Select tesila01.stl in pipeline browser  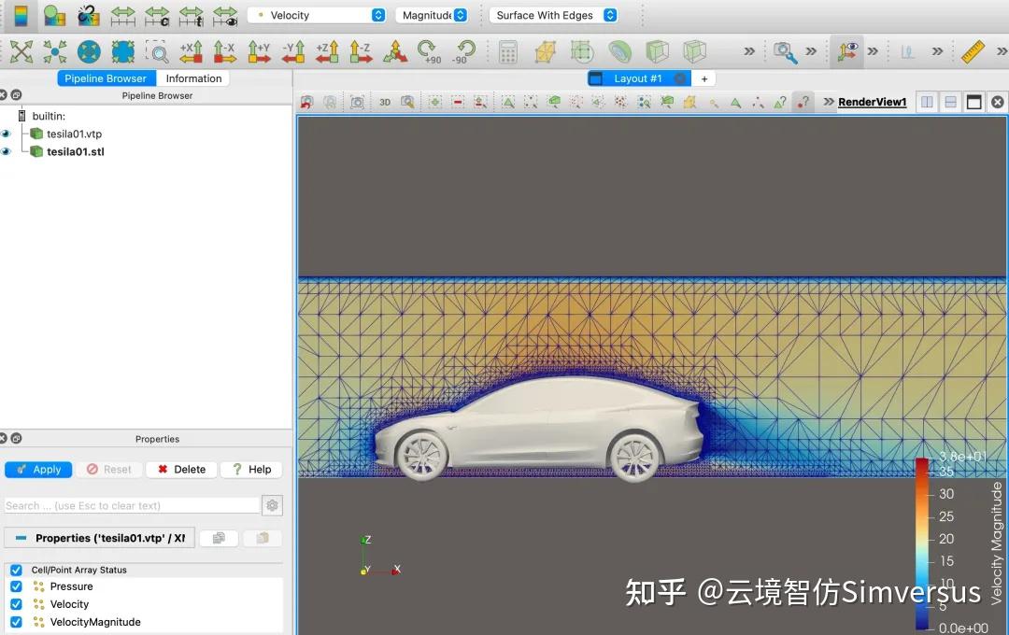coord(76,152)
